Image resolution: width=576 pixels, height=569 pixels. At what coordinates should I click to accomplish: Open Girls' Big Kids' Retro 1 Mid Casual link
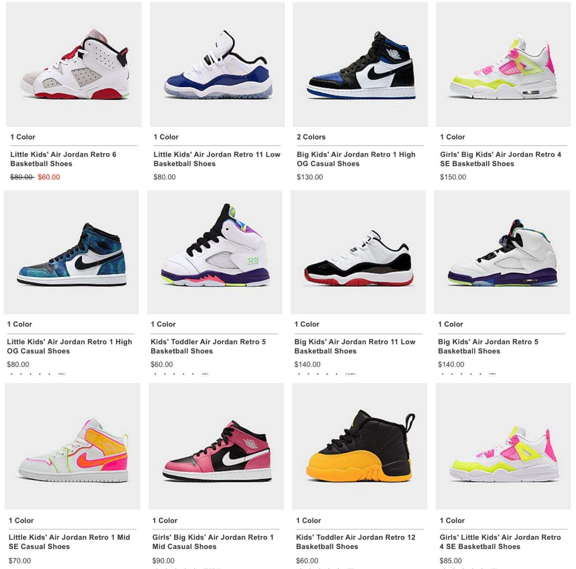213,542
